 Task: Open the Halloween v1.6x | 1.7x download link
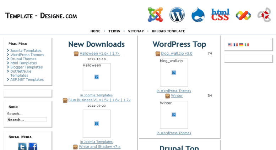(99, 54)
